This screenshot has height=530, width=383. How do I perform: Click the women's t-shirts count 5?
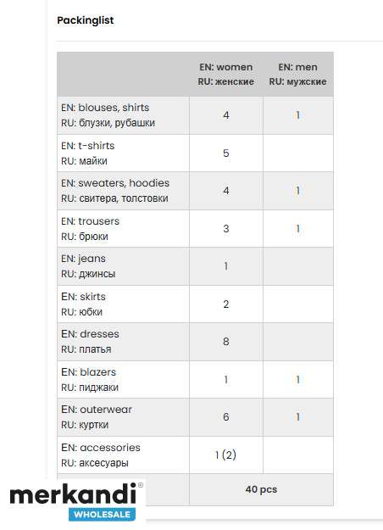[x=226, y=153]
